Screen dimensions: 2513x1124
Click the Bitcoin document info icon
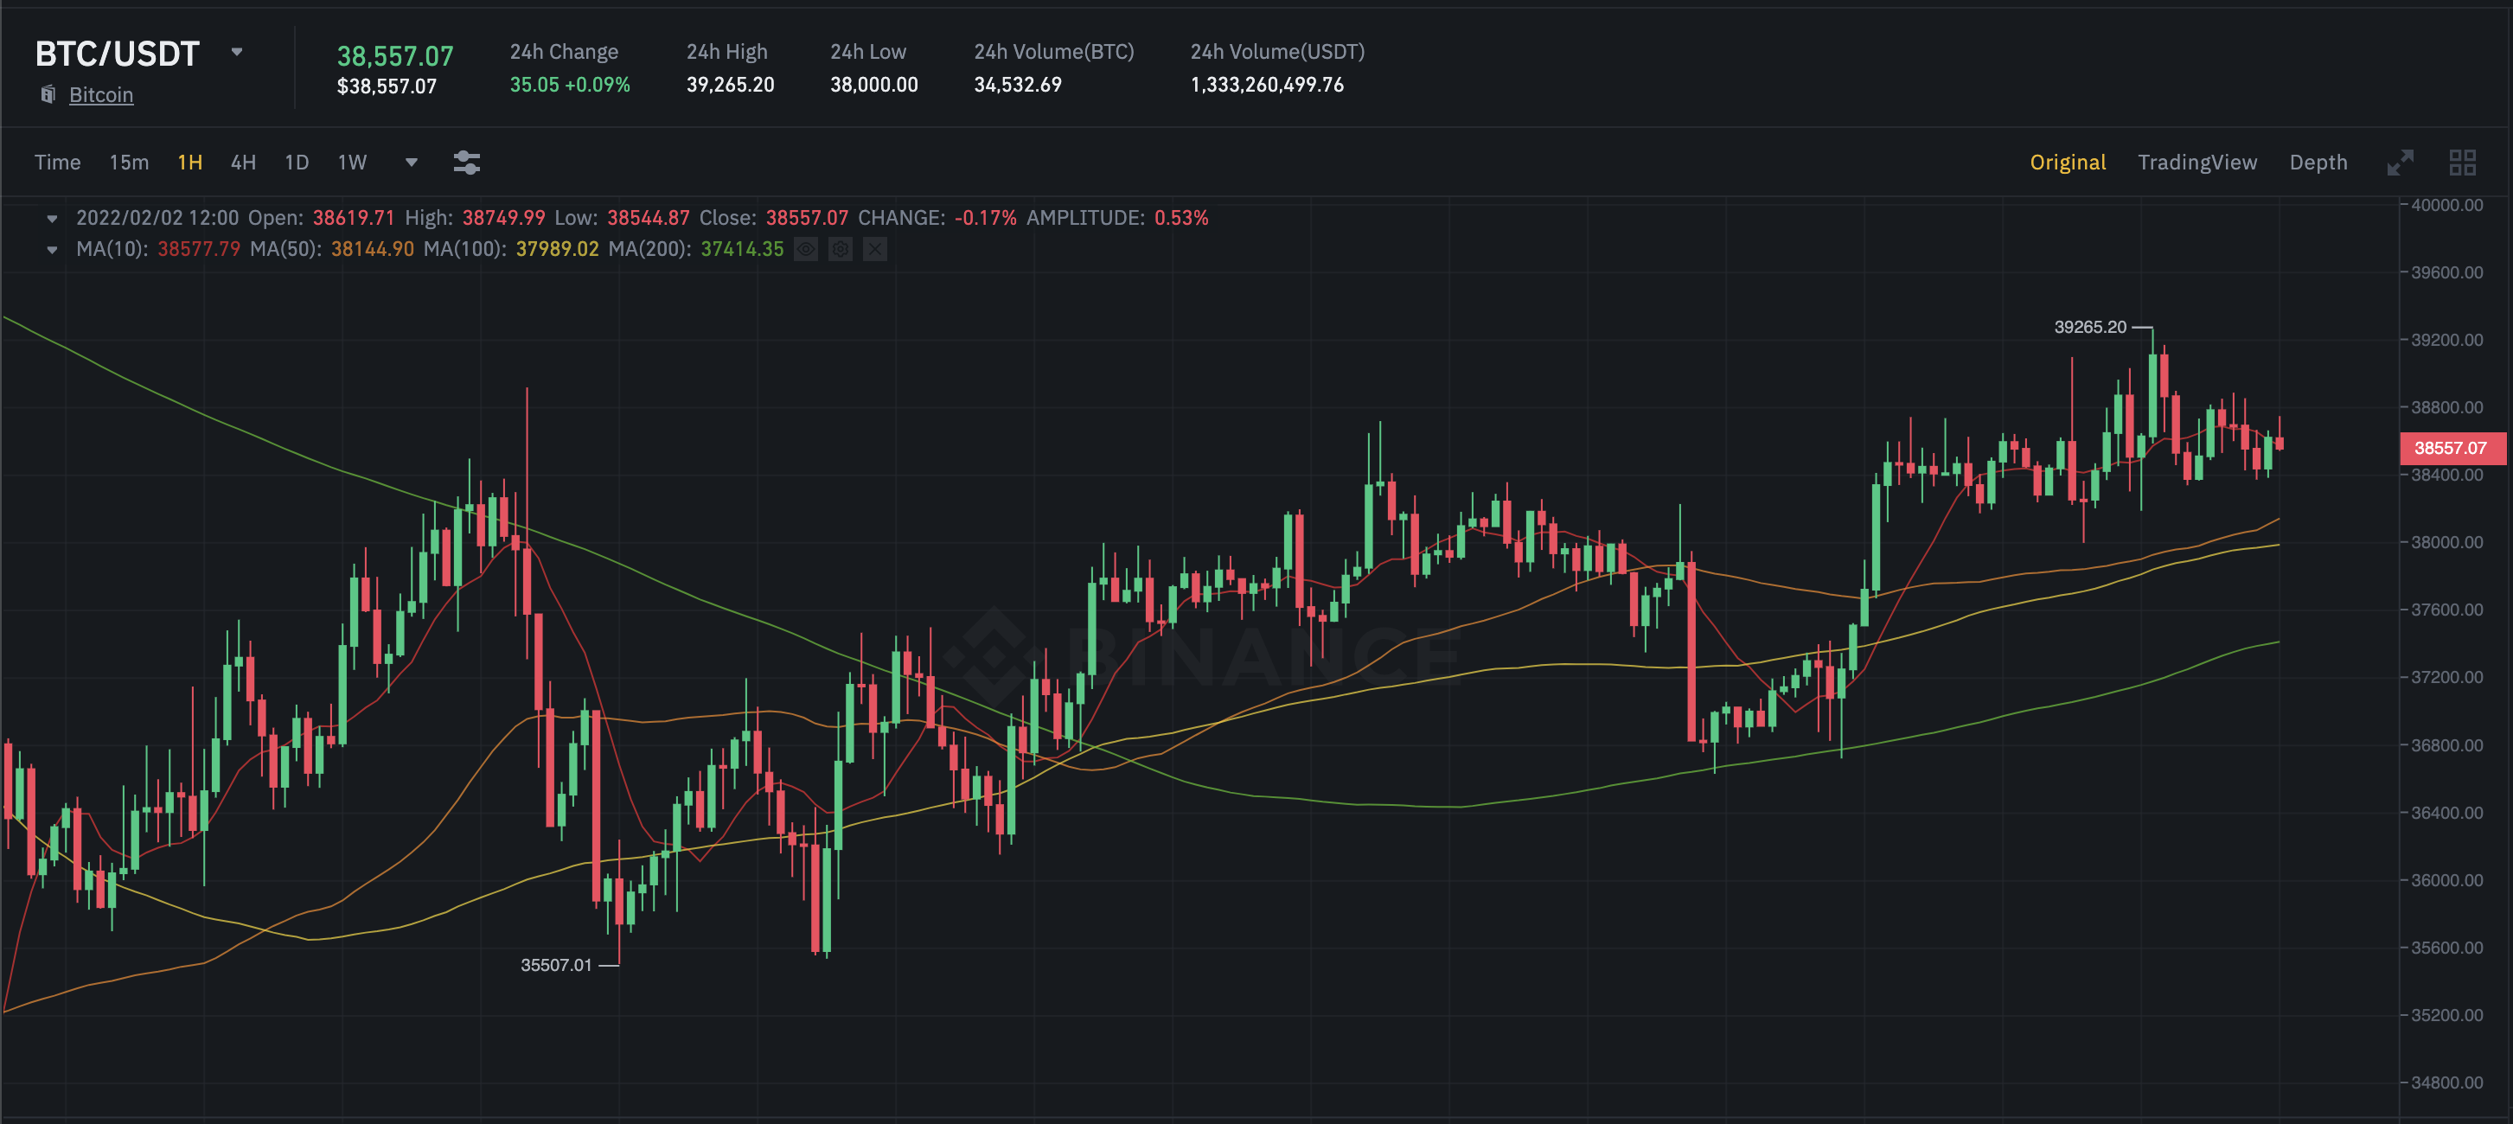[47, 94]
